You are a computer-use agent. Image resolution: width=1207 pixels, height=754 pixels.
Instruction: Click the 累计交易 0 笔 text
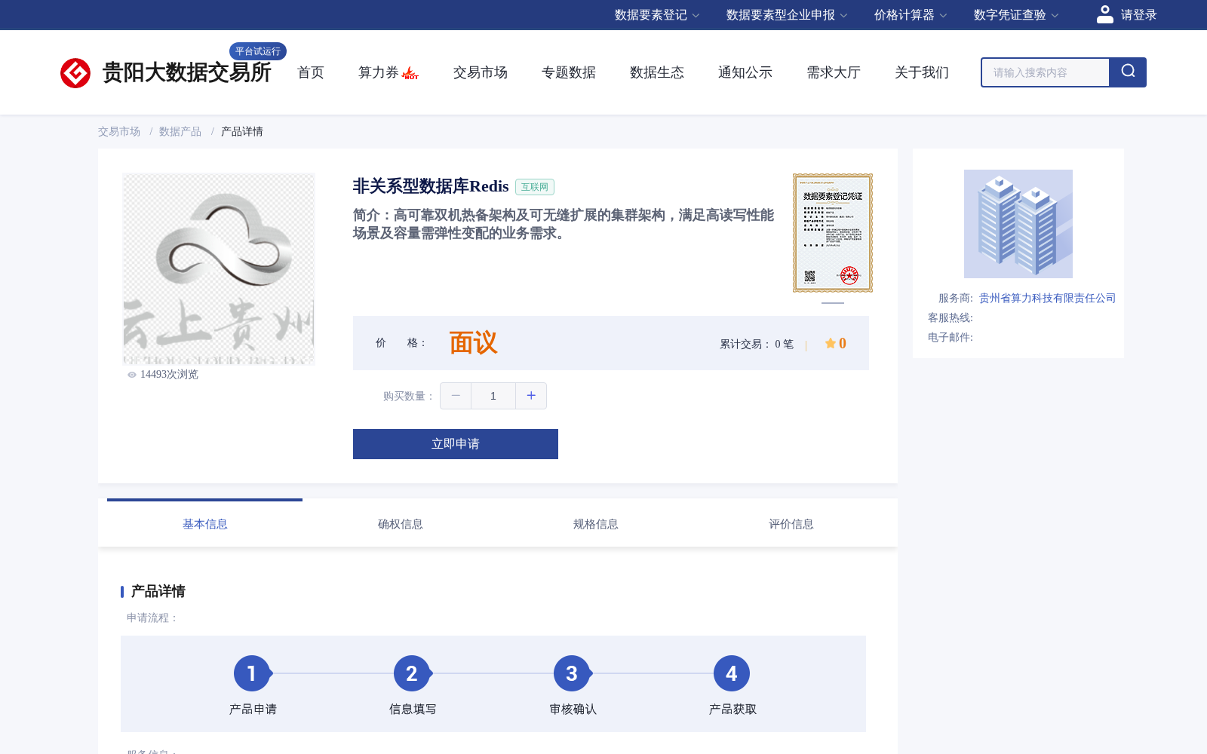pos(757,344)
